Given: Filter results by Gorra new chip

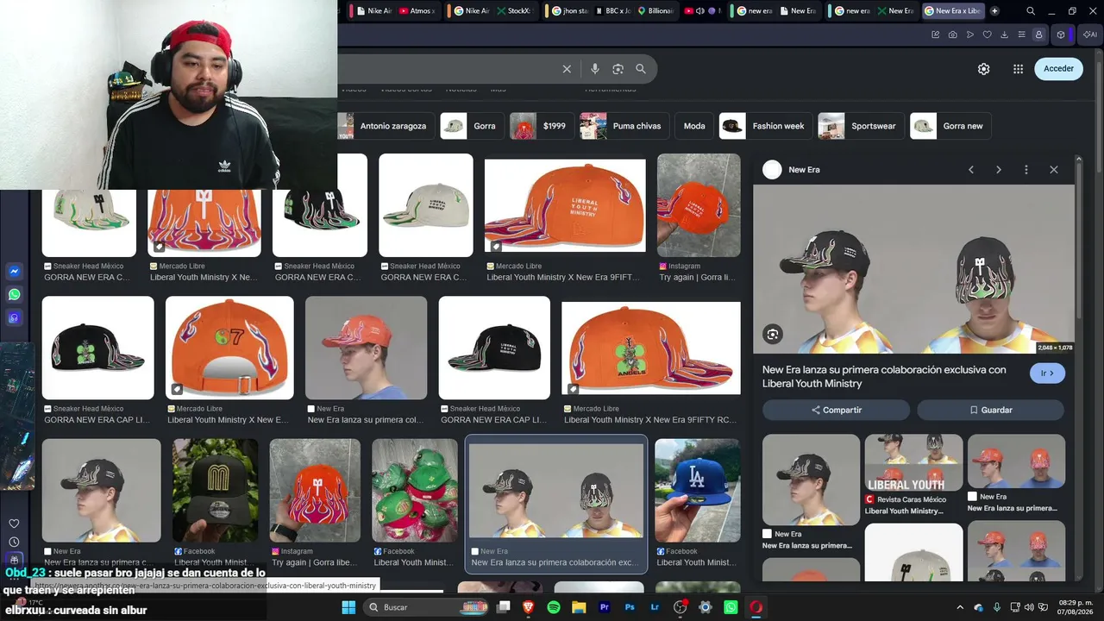Looking at the screenshot, I should click(x=950, y=126).
